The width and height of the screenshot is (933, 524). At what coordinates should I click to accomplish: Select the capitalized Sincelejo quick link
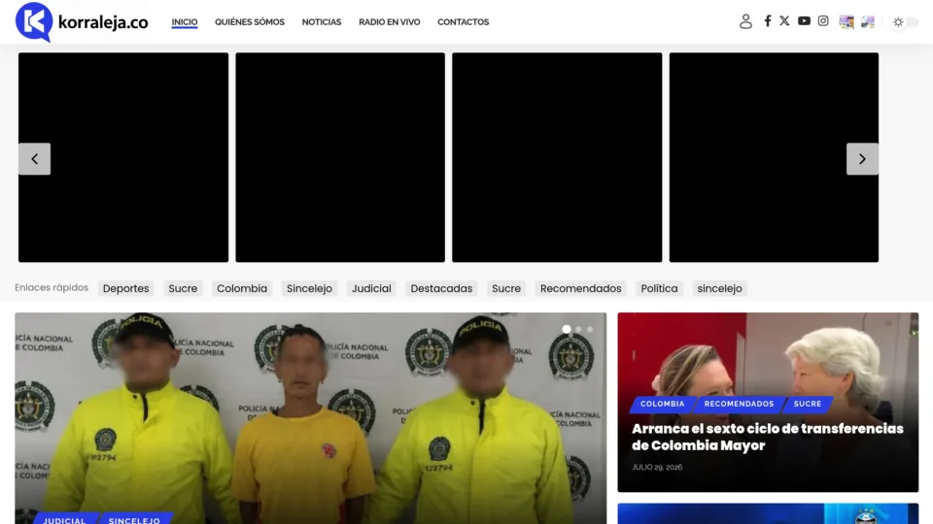(x=309, y=288)
